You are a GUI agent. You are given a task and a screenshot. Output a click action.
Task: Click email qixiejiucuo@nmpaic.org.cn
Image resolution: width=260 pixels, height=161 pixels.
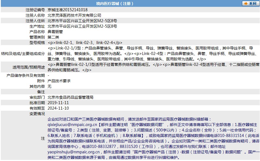[72, 125]
